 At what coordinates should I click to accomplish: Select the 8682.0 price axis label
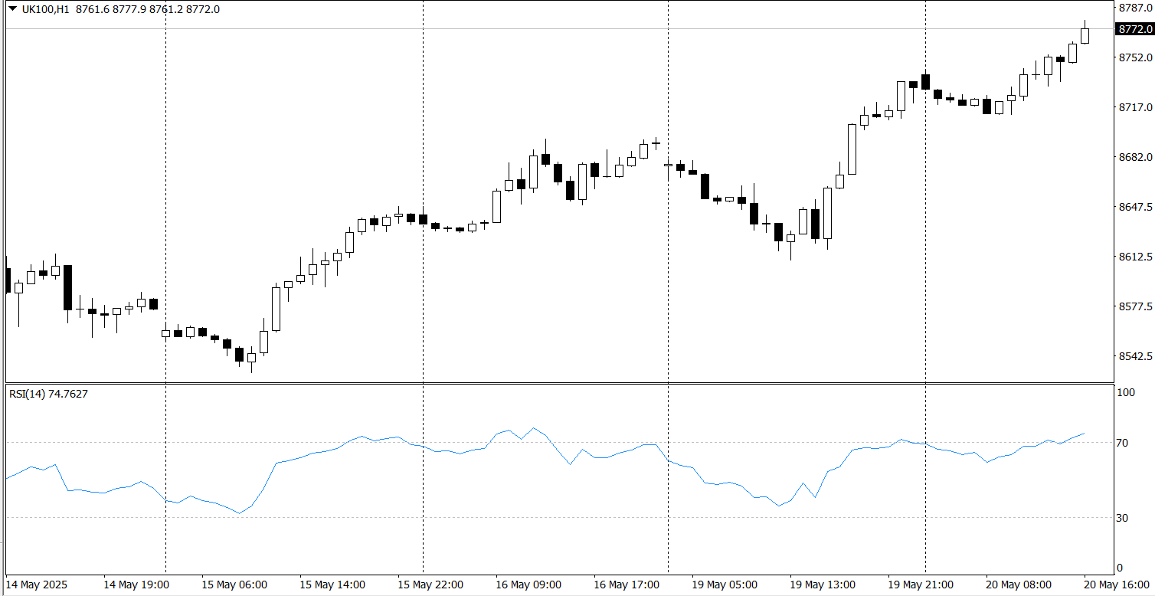coord(1135,157)
